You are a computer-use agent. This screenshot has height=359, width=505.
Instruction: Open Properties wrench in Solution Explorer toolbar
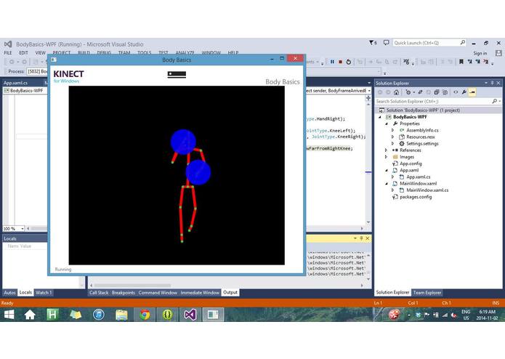(x=464, y=92)
